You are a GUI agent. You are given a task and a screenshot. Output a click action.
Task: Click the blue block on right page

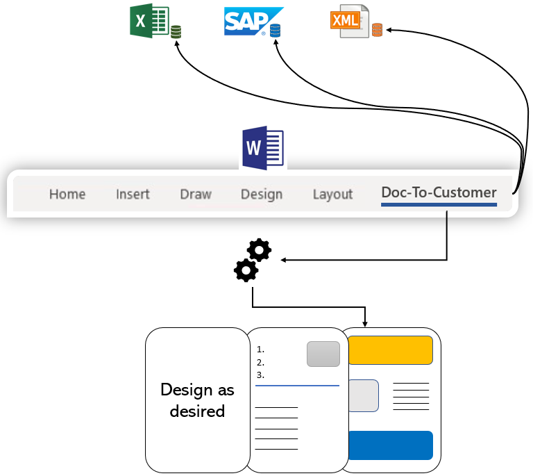(x=390, y=445)
